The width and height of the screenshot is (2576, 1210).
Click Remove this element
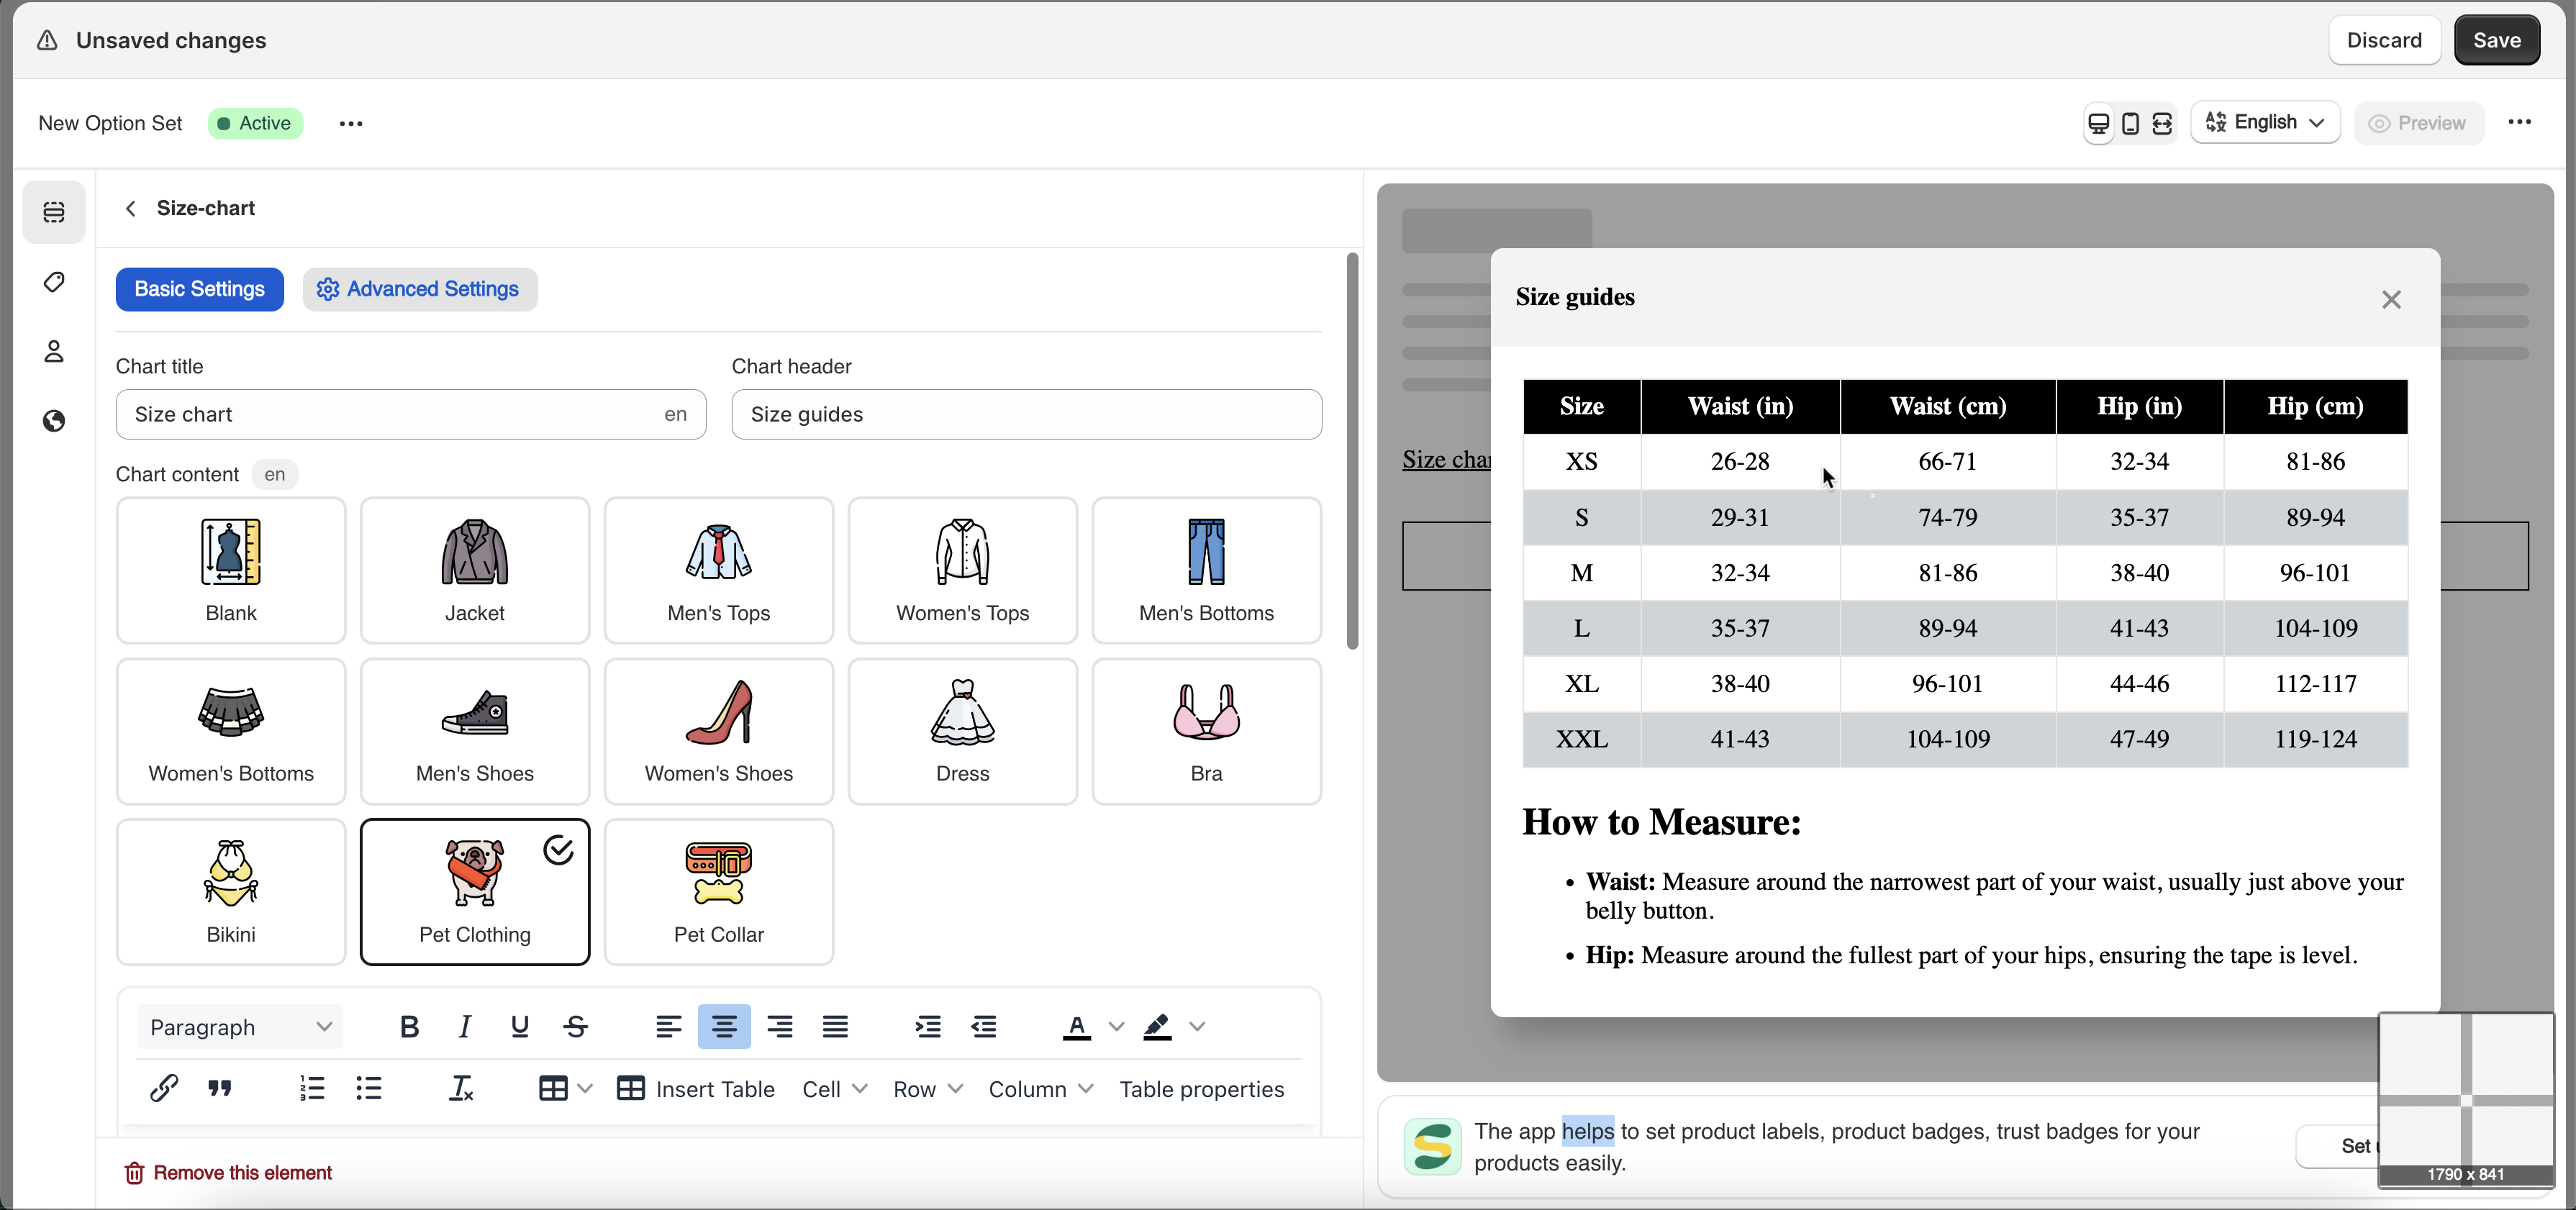(228, 1173)
